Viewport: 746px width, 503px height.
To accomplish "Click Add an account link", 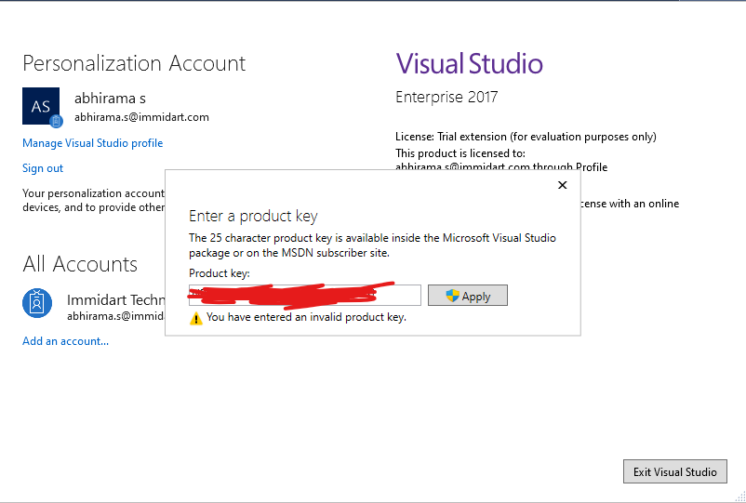I will (66, 341).
